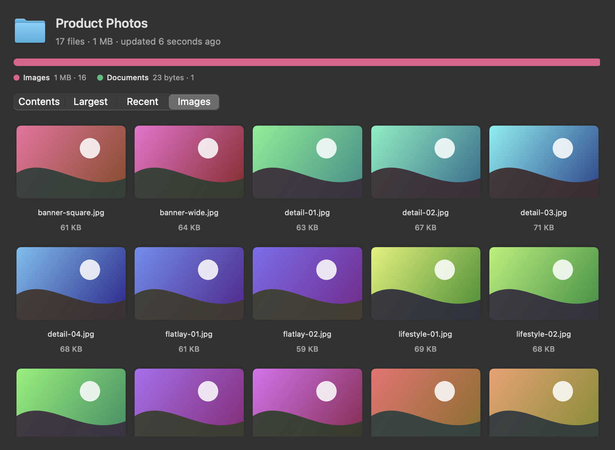Switch to the Contents tab
Screen dimensions: 615x450
39,102
